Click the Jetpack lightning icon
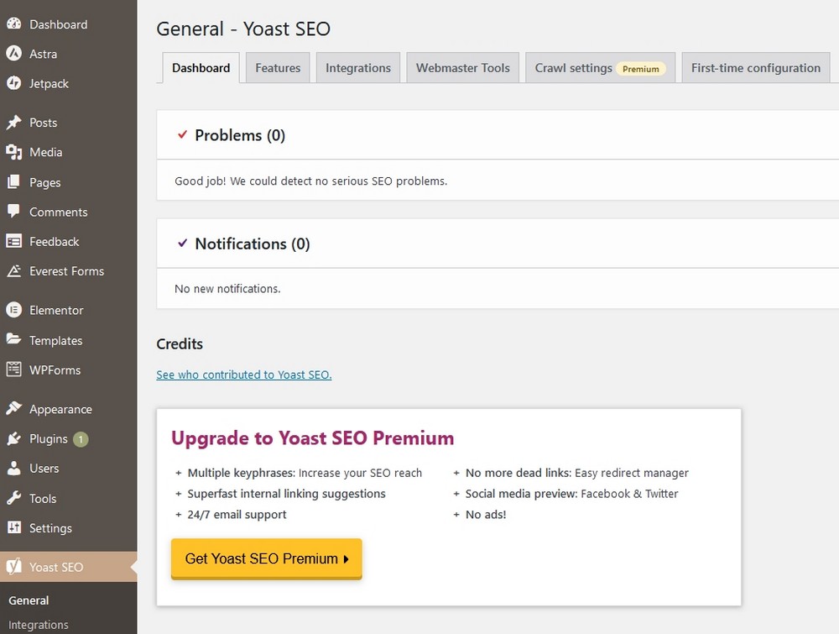The width and height of the screenshot is (839, 634). click(14, 83)
